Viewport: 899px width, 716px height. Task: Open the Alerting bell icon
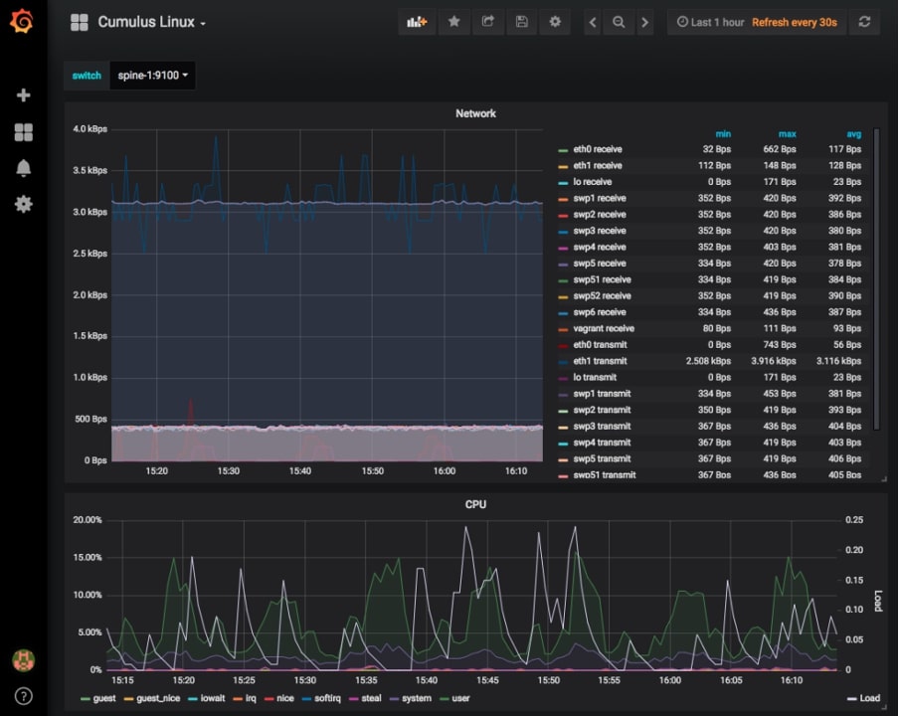coord(23,168)
